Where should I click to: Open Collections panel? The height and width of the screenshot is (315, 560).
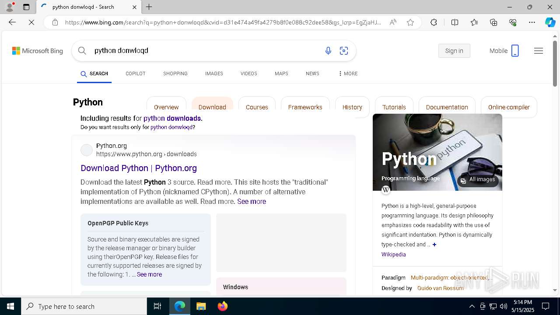click(493, 22)
